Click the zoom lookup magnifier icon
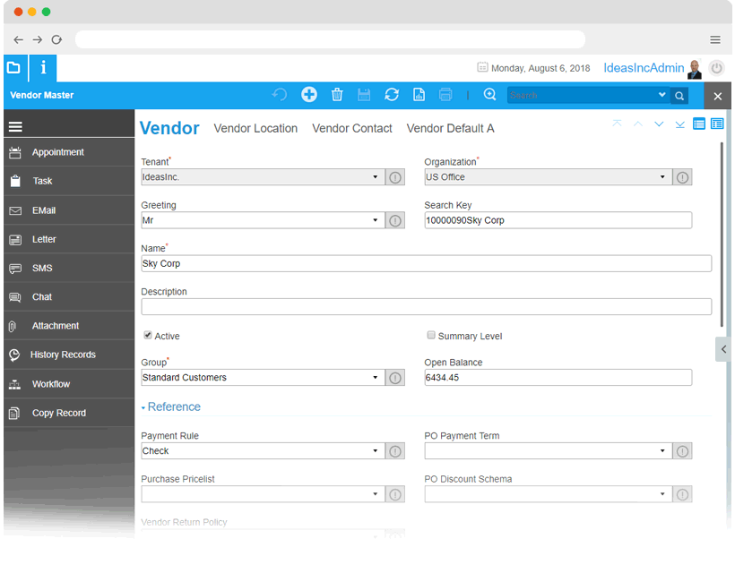The width and height of the screenshot is (735, 573). coord(489,95)
